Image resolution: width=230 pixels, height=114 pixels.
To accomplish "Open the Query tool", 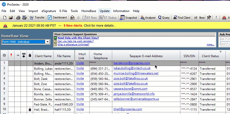I will point(164,18).
